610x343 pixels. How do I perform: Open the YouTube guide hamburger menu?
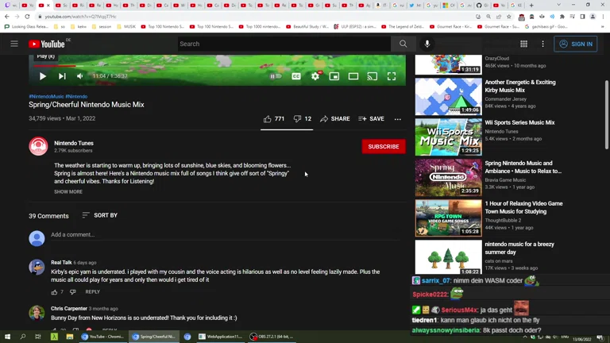click(14, 44)
